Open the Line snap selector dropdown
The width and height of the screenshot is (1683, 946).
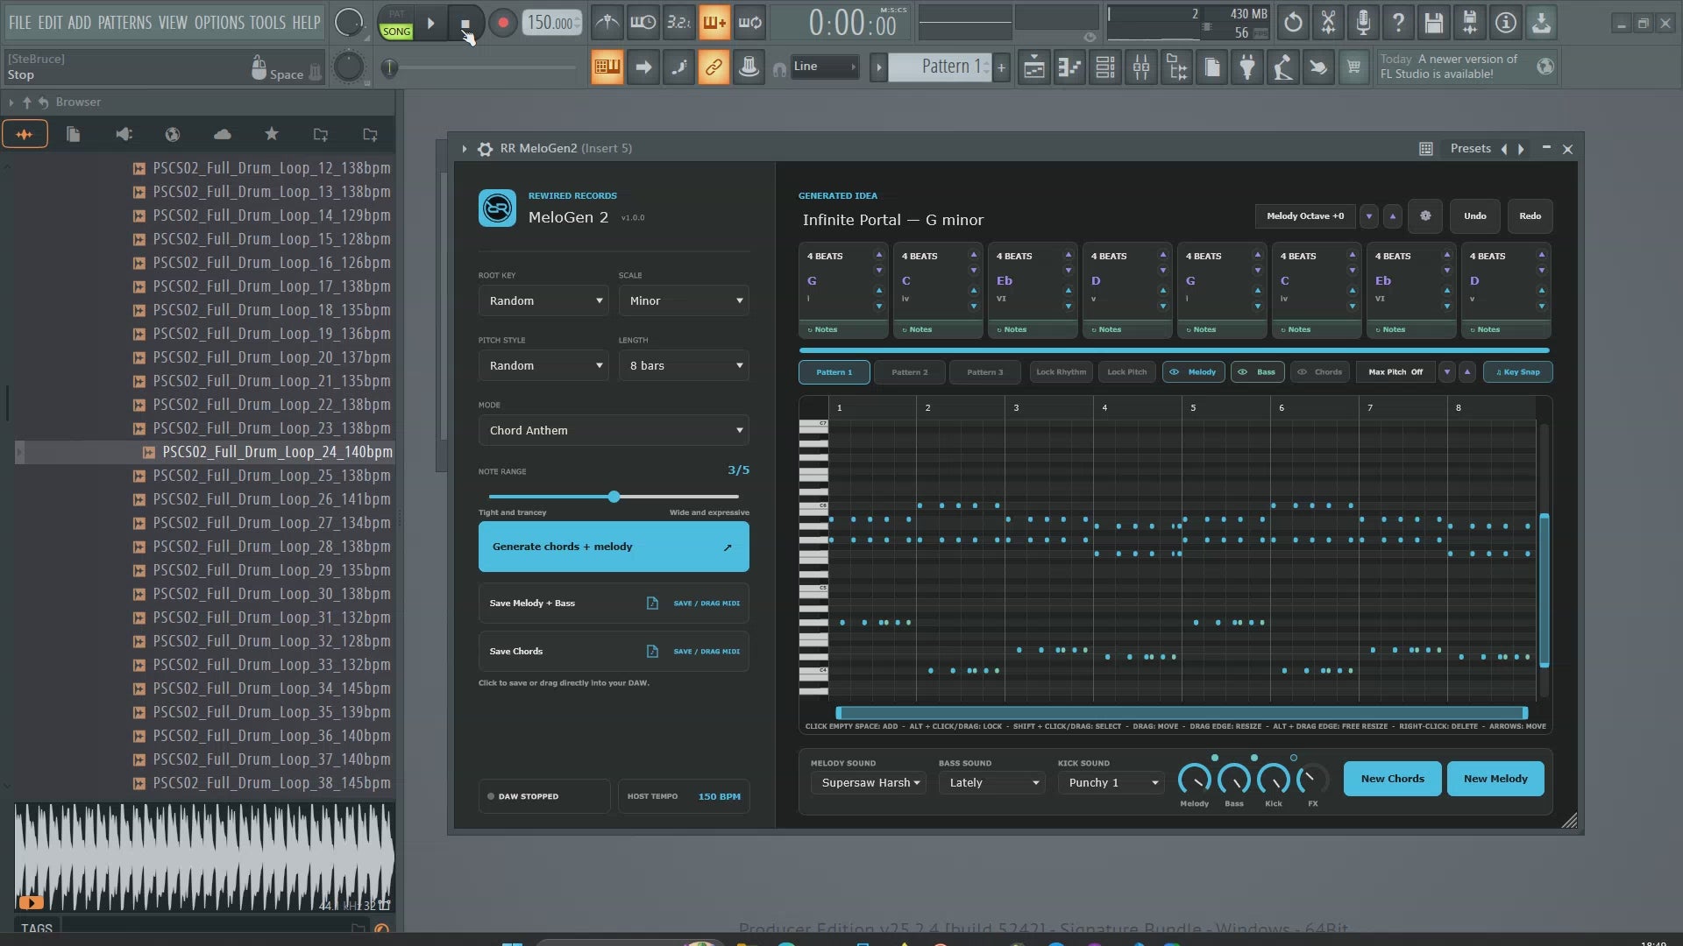[824, 67]
